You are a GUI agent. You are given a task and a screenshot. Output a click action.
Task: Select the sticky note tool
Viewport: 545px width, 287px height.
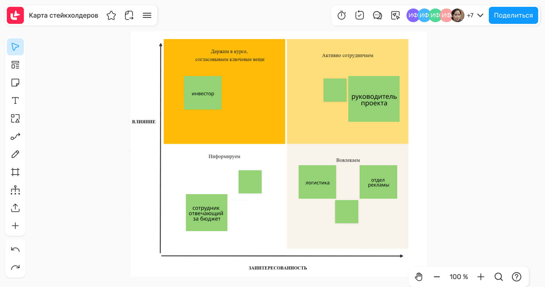pos(15,83)
